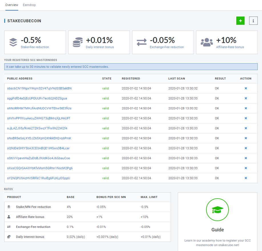This screenshot has width=262, height=251.
Task: Click the LAST SCAN column header
Action: coord(177,79)
